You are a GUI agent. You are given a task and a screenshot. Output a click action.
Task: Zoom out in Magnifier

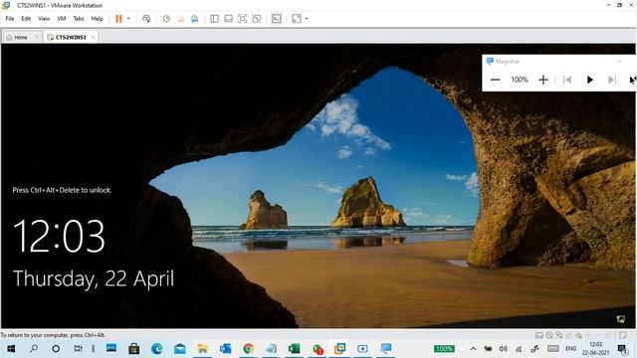[x=495, y=80]
